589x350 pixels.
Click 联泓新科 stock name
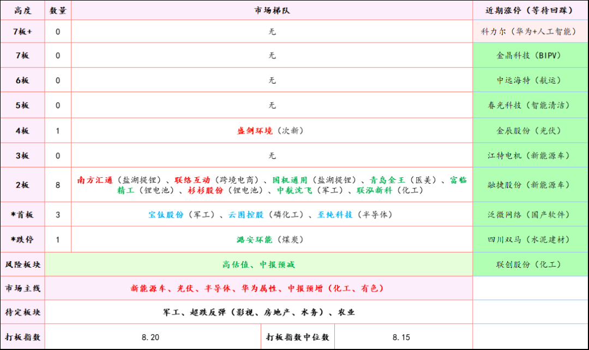tap(374, 190)
